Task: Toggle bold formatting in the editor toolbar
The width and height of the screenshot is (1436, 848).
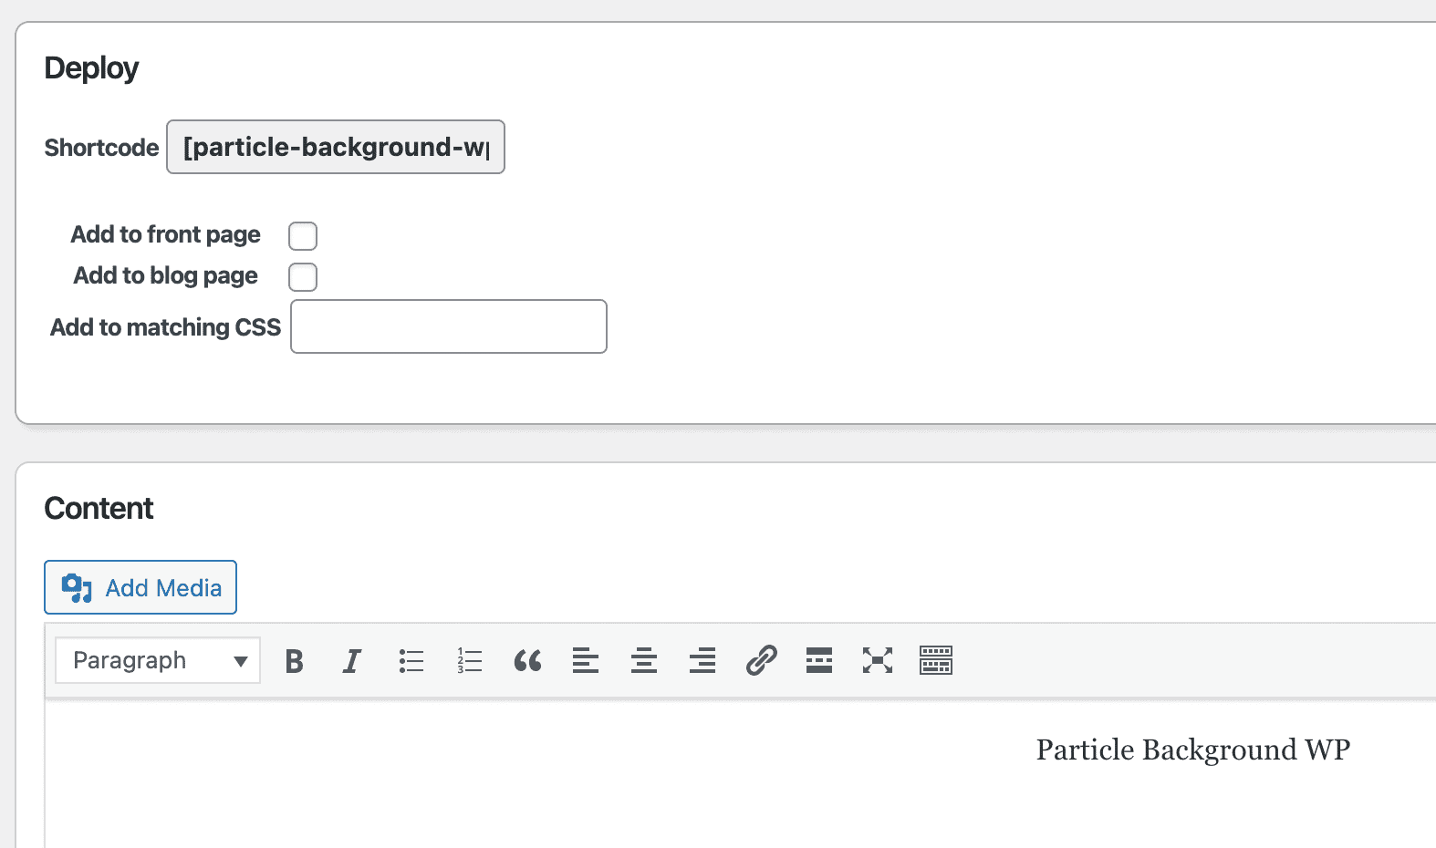Action: tap(294, 660)
